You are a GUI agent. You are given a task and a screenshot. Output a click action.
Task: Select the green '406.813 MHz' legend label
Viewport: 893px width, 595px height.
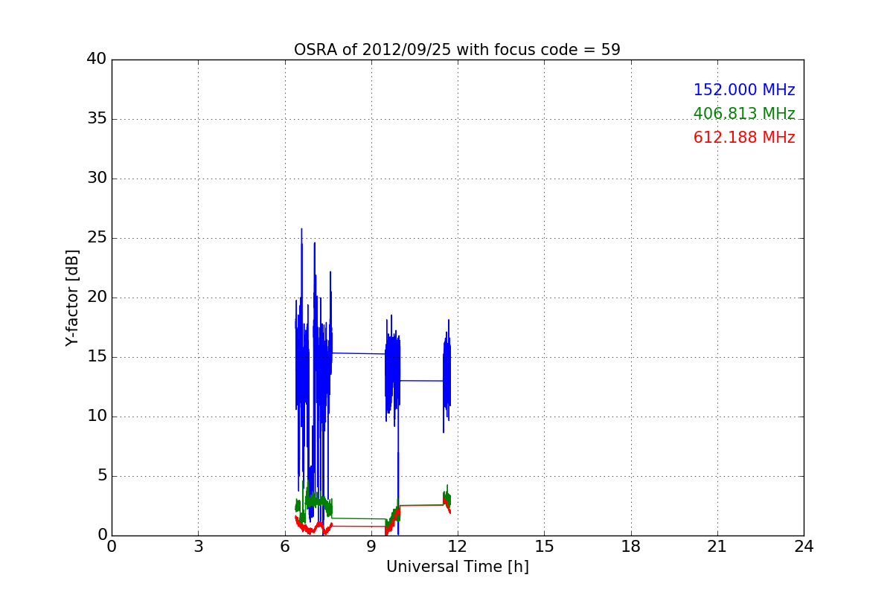(x=744, y=114)
